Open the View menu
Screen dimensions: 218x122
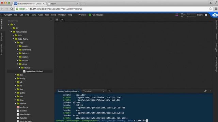click(34, 15)
